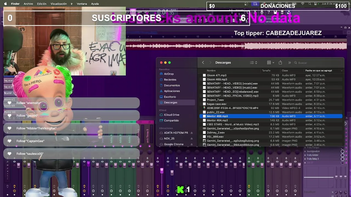
Task: Open Recientes in Finder sidebar
Action: 170,80
